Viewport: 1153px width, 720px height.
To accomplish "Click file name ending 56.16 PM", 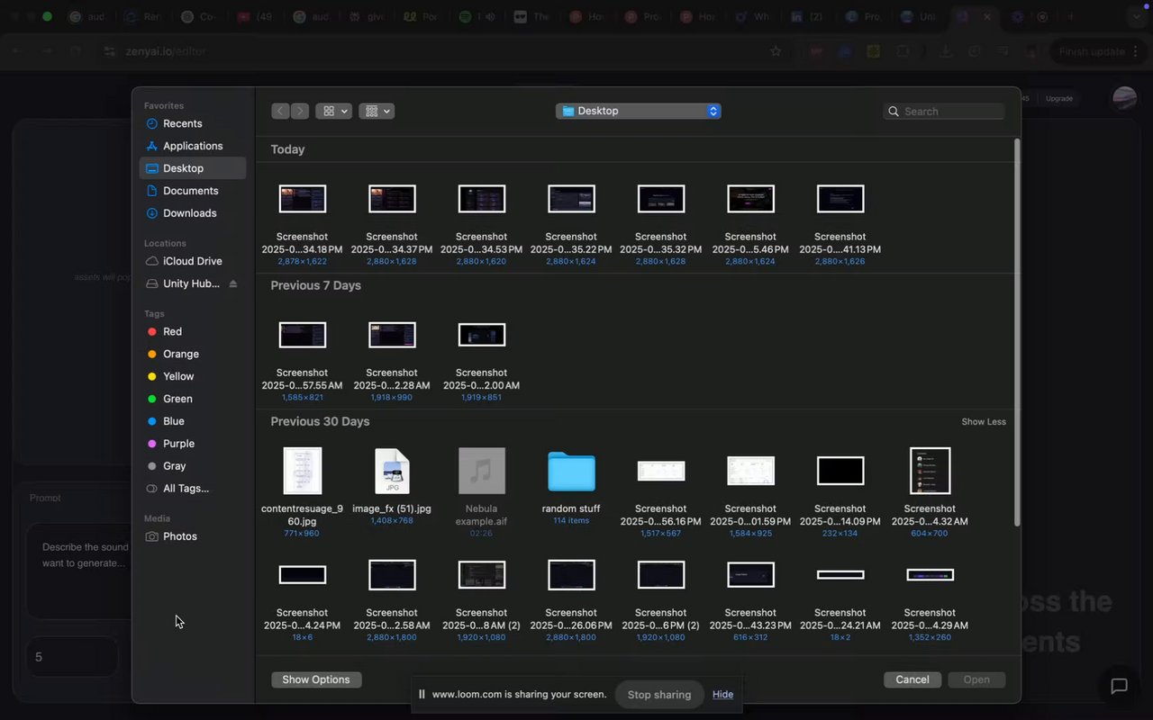I will [661, 515].
